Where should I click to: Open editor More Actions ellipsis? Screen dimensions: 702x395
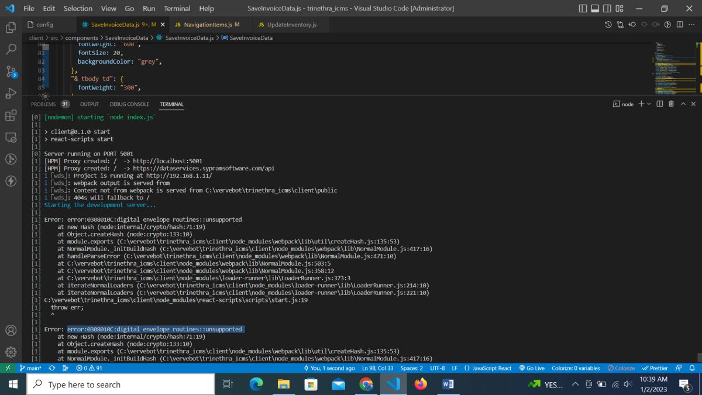point(692,25)
